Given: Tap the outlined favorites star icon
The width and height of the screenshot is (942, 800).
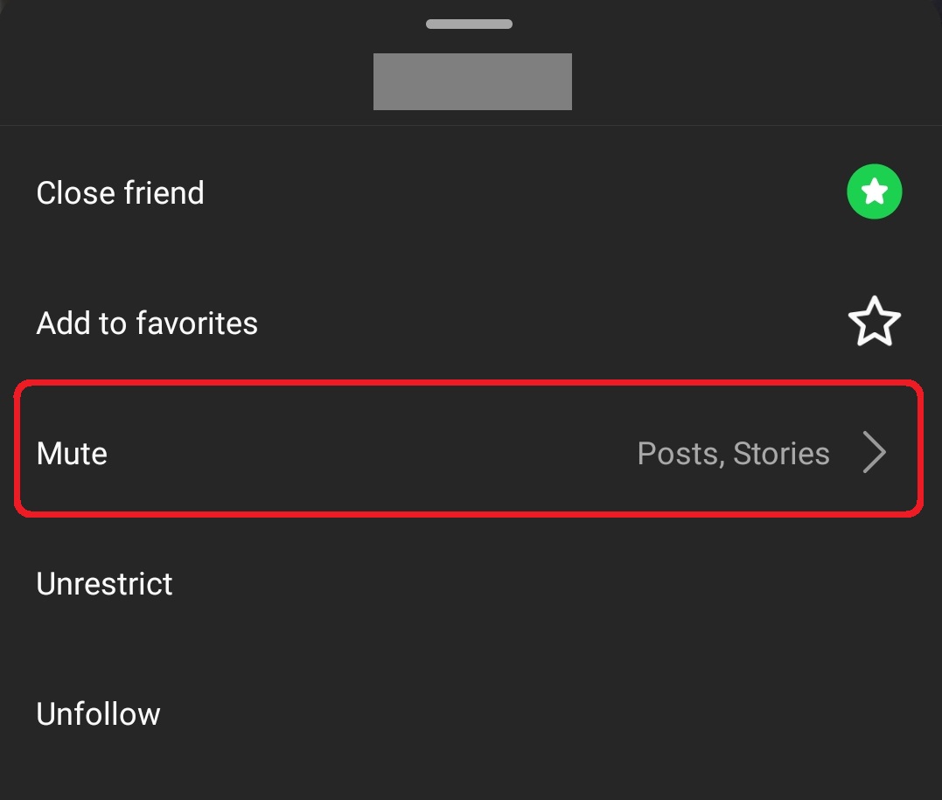Looking at the screenshot, I should 874,322.
